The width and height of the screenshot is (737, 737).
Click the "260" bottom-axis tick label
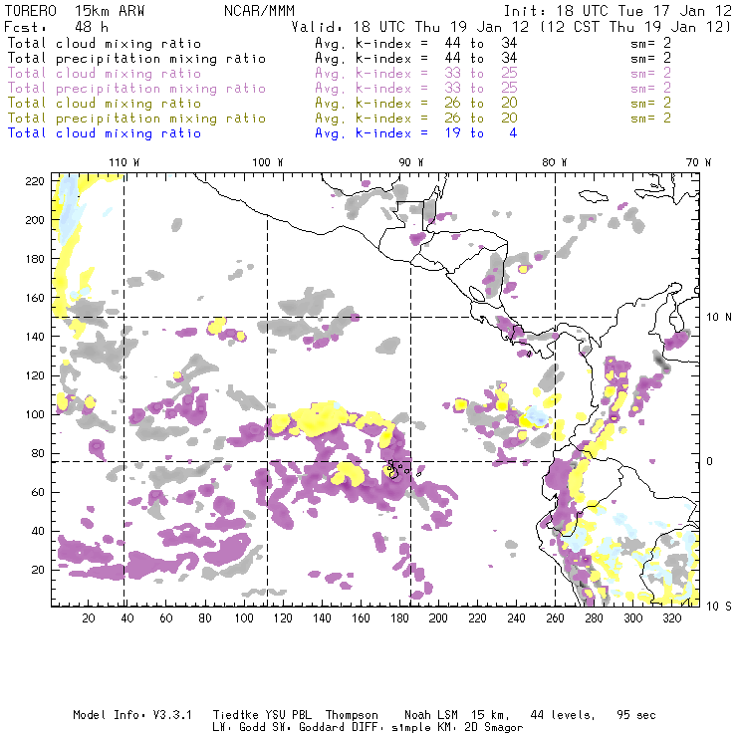click(555, 618)
